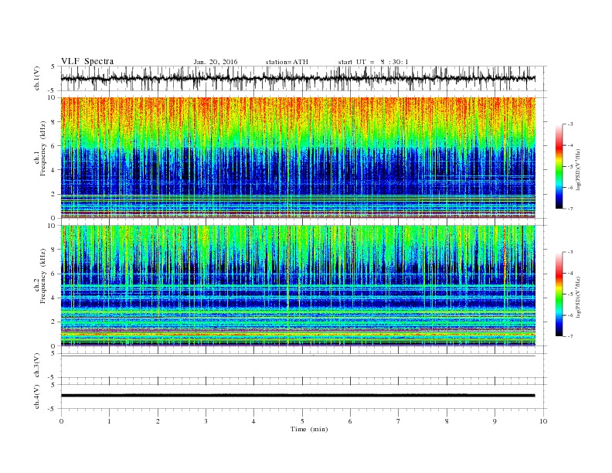The height and width of the screenshot is (473, 612).
Task: Select the "start UT = 8:30:1" text
Action: point(373,62)
